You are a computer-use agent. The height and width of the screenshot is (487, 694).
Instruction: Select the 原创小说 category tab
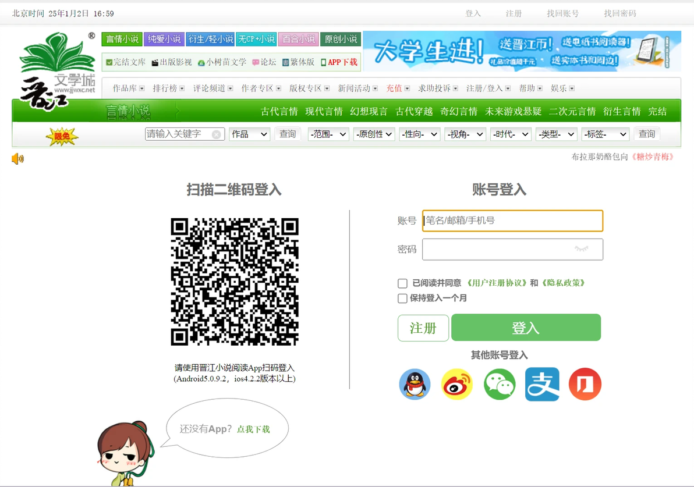(341, 39)
